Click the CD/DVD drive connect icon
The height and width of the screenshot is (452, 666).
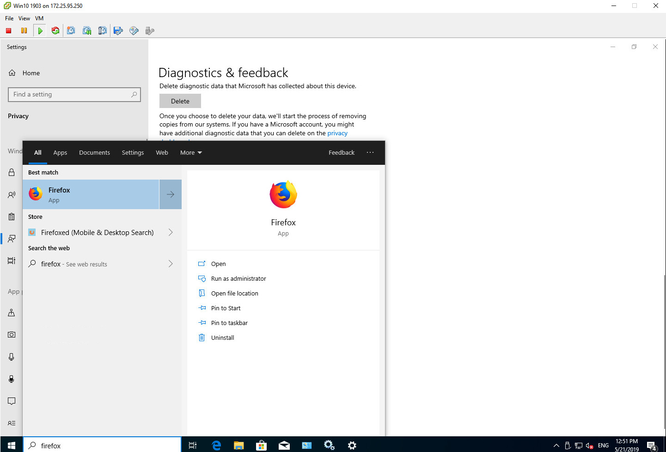(x=134, y=30)
